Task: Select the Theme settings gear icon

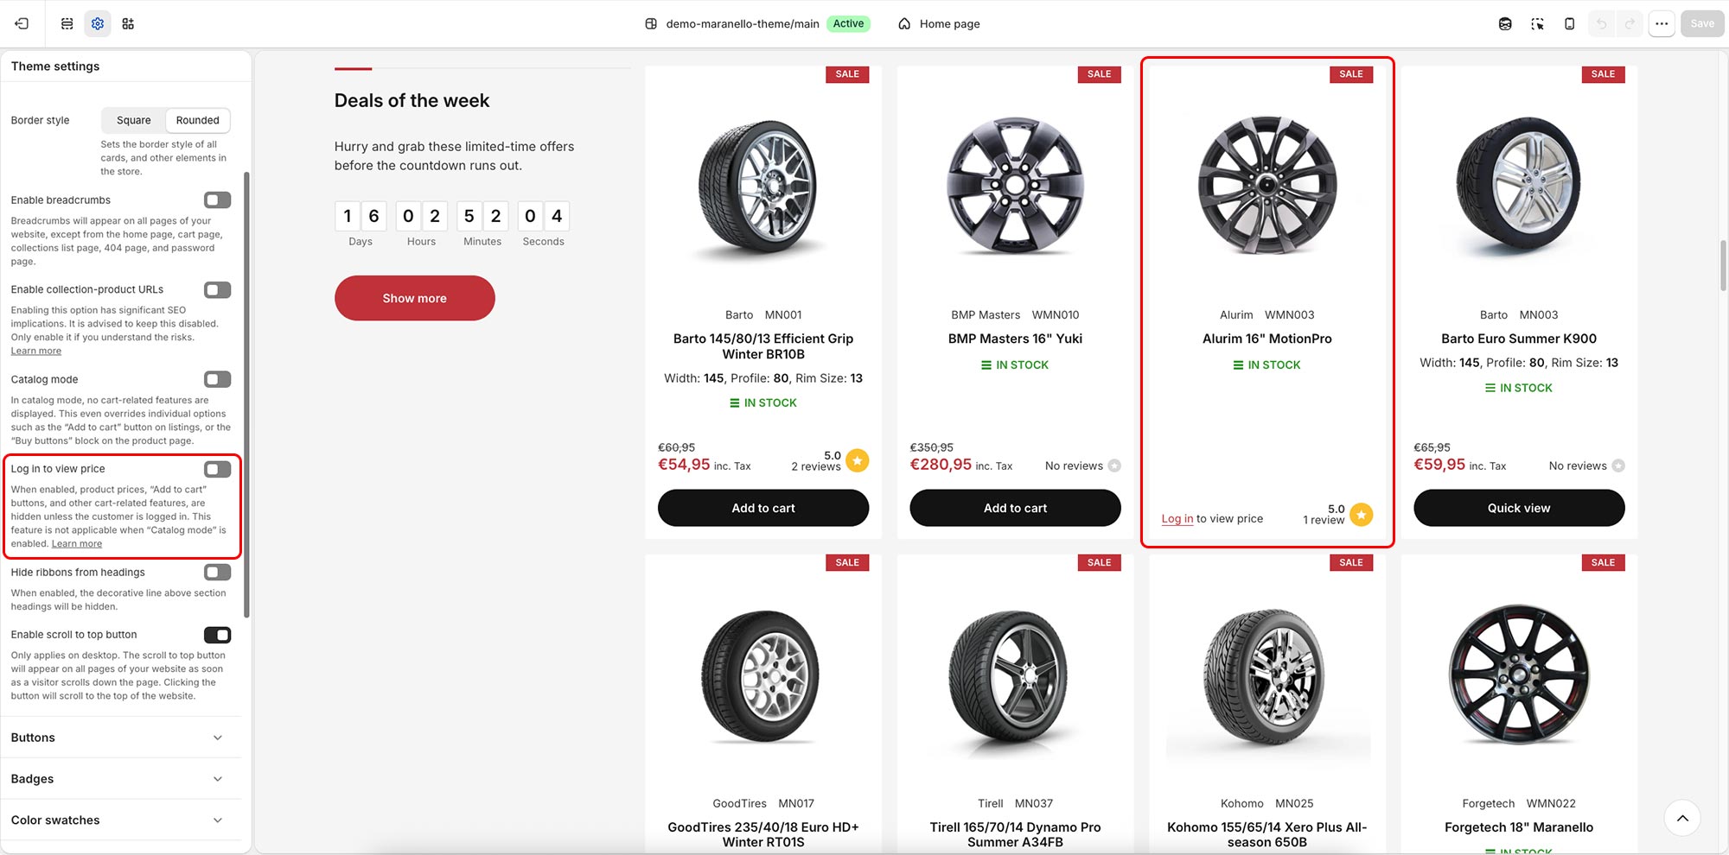Action: (98, 23)
